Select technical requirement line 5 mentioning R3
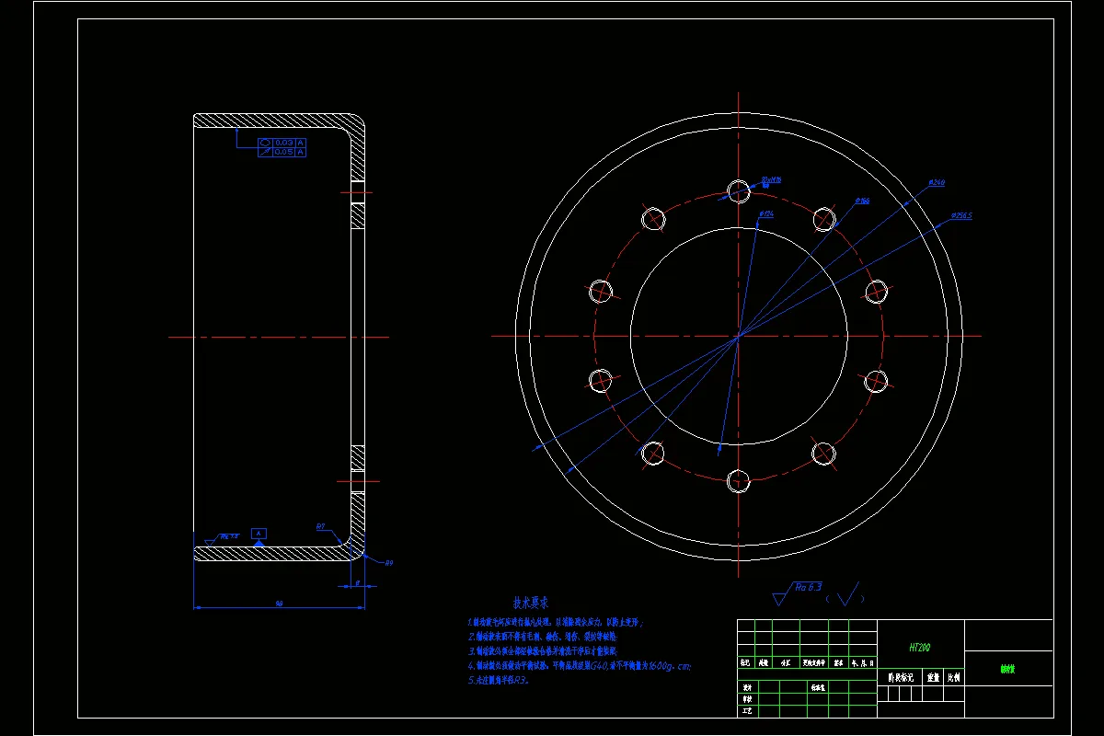1104x736 pixels. [x=498, y=681]
